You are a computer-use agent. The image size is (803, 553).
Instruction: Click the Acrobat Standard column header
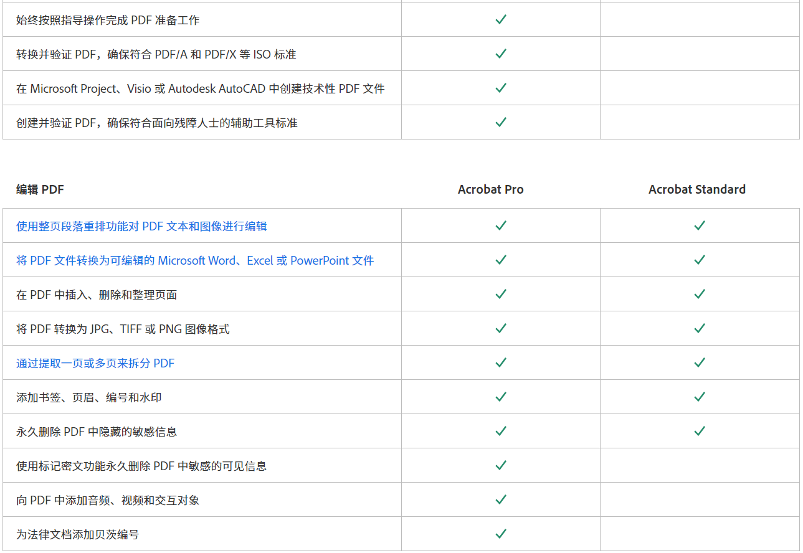[x=696, y=190]
